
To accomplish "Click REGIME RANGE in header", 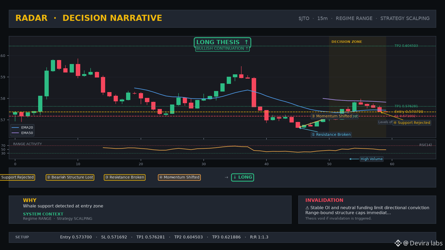I will [354, 19].
